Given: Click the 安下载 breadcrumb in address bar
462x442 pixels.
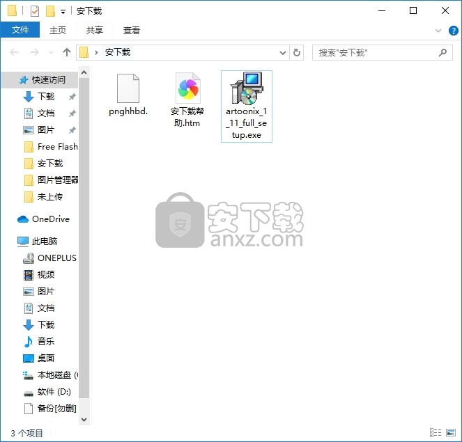Looking at the screenshot, I should click(118, 52).
